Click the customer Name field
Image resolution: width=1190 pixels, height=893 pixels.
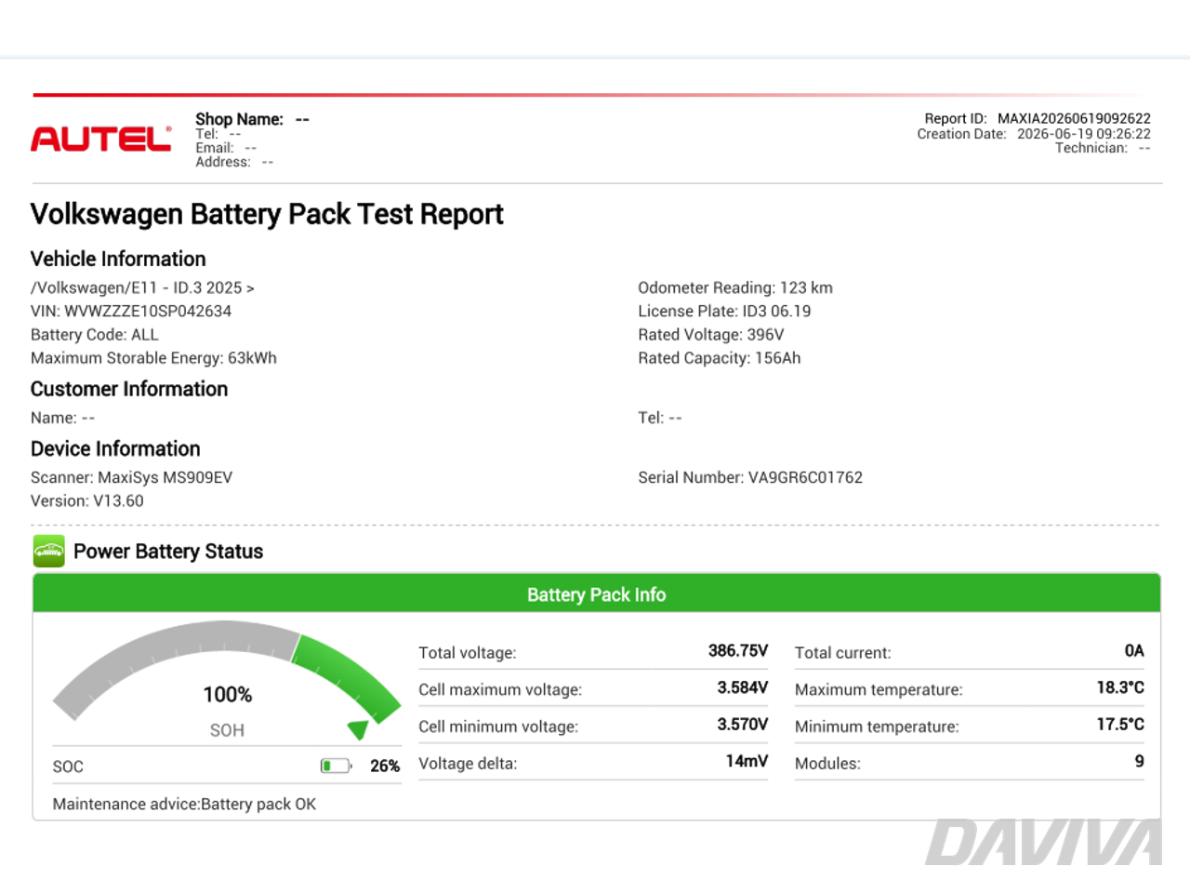point(63,418)
